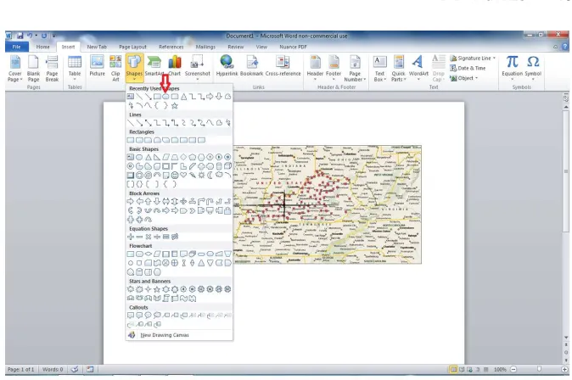Expand the Text Box gallery
The width and height of the screenshot is (572, 380).
pos(379,68)
